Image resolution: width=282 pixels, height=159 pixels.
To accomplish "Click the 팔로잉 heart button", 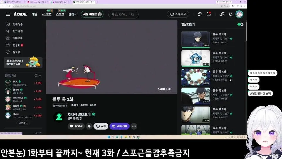I will pyautogui.click(x=76, y=126).
